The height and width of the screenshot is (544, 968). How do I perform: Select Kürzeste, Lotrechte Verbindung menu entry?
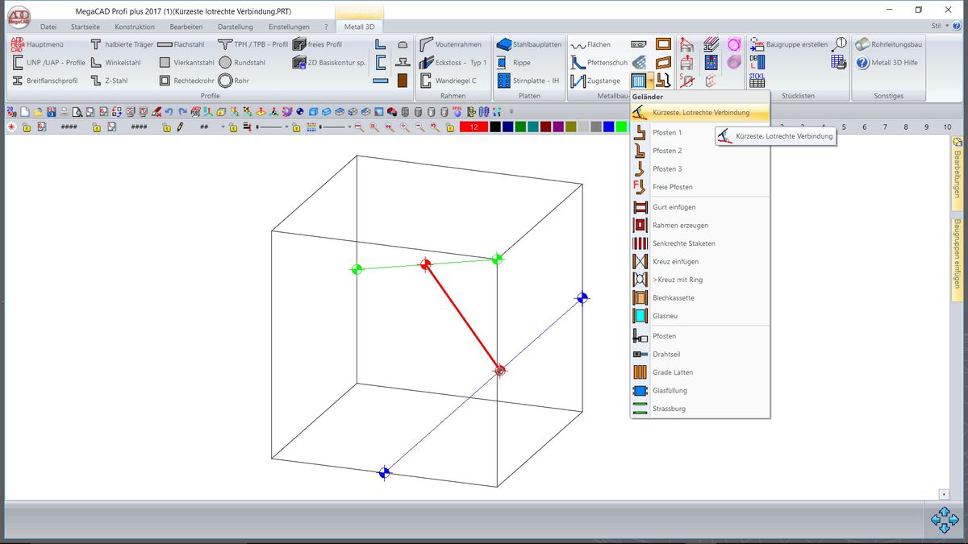pos(699,113)
